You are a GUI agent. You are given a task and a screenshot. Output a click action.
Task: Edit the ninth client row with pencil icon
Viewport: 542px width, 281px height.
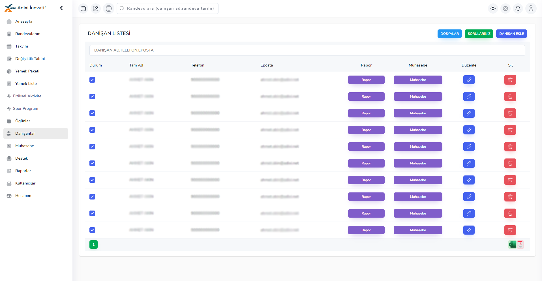tap(469, 213)
